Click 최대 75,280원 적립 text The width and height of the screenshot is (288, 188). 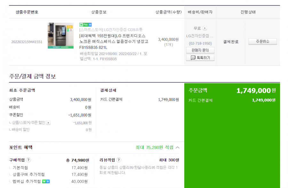coord(154,147)
